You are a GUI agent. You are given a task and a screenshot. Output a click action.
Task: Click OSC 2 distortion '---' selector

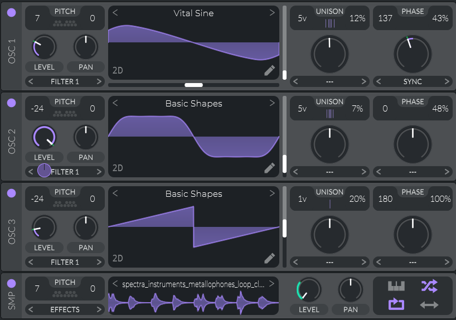[413, 172]
